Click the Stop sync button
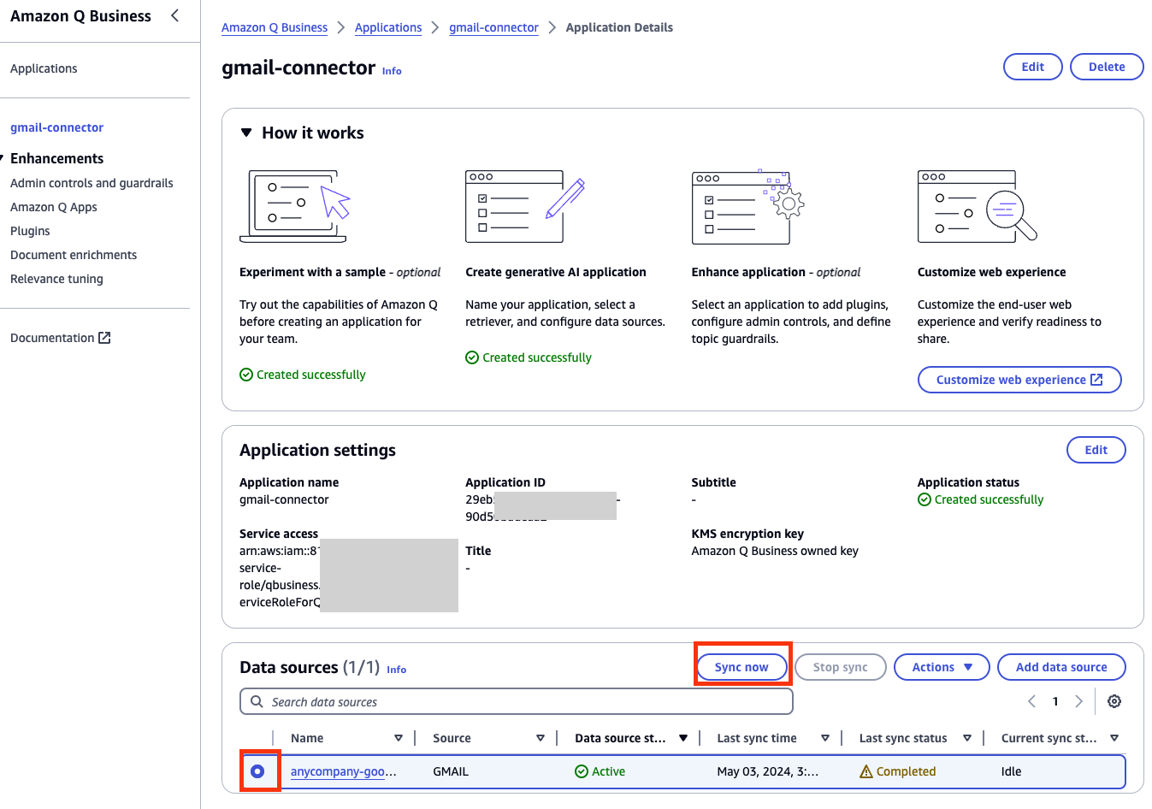The height and width of the screenshot is (809, 1152). tap(841, 667)
